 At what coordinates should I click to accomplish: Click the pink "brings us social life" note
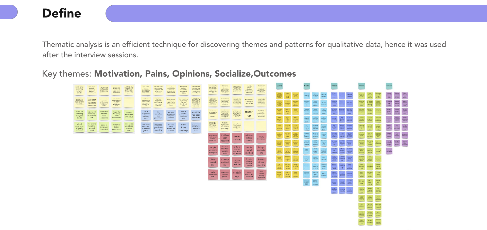click(261, 150)
